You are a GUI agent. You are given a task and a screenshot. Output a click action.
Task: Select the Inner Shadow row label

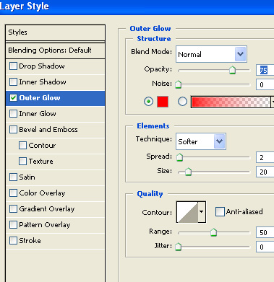point(43,82)
